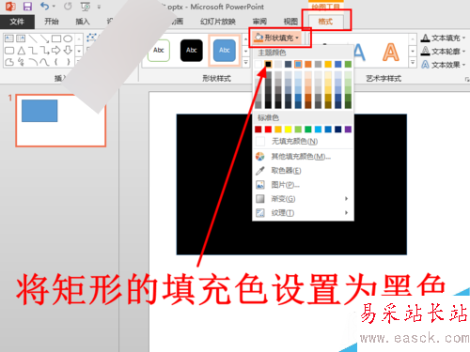470x352 pixels.
Task: Select slide 1 thumbnail in the panel
Action: [61, 120]
